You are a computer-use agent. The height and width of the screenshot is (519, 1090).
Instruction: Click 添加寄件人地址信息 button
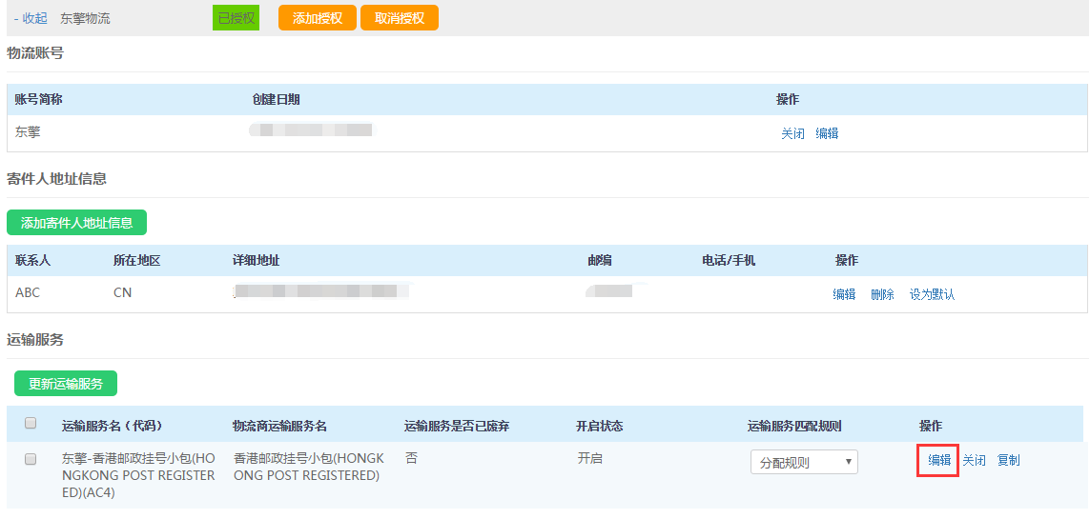76,223
